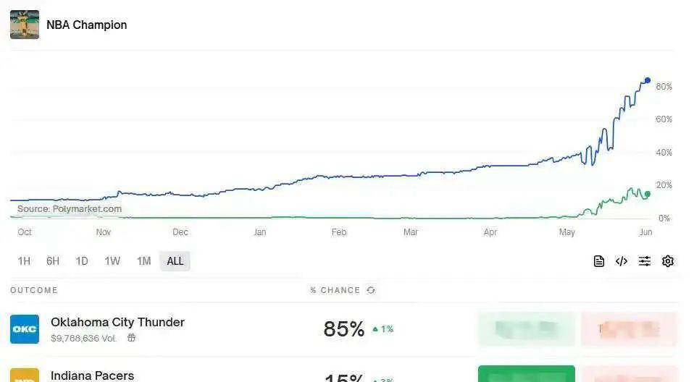Switch chart to 1D range
Screen dimensions: 694x382
[81, 261]
